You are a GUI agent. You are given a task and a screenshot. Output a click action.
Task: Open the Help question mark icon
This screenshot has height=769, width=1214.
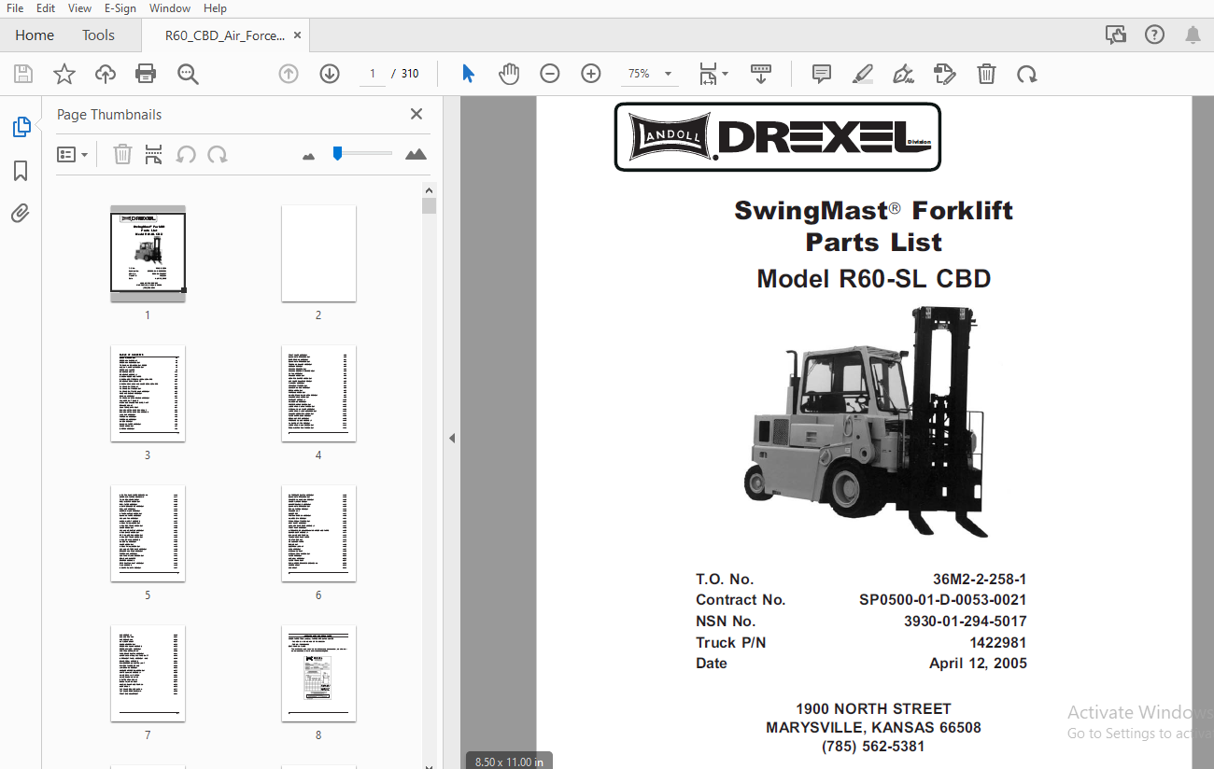point(1154,35)
